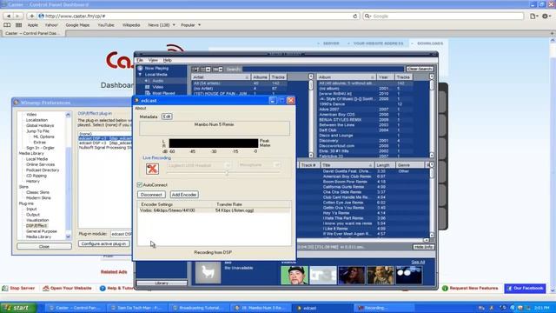Open the View menu in Winamp library
Screen dimensions: 556x313
(153, 60)
